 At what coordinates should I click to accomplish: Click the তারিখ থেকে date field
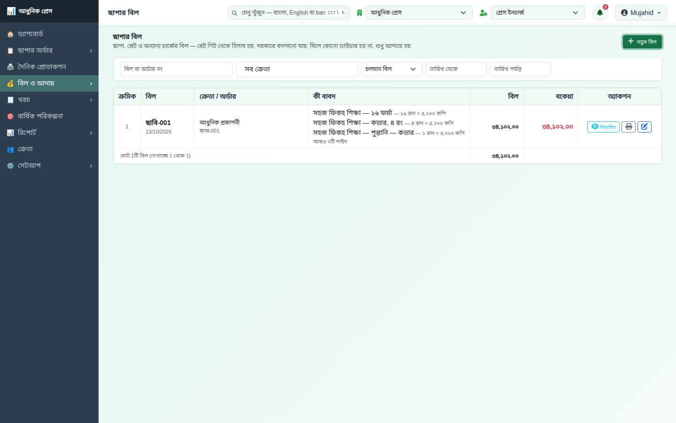(456, 69)
